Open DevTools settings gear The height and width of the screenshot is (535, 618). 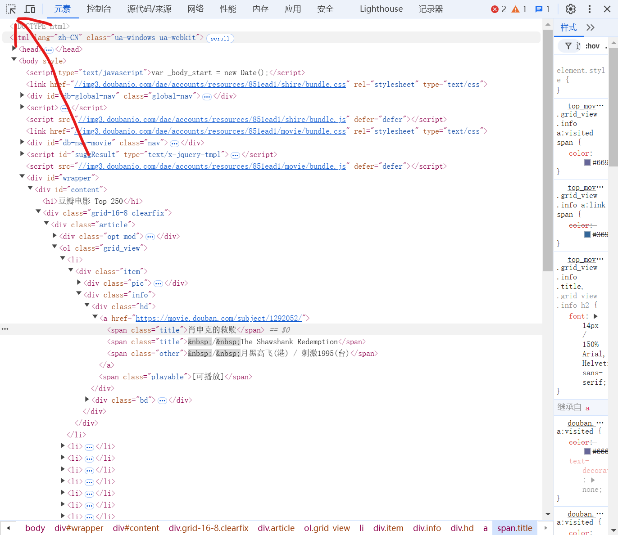(571, 9)
